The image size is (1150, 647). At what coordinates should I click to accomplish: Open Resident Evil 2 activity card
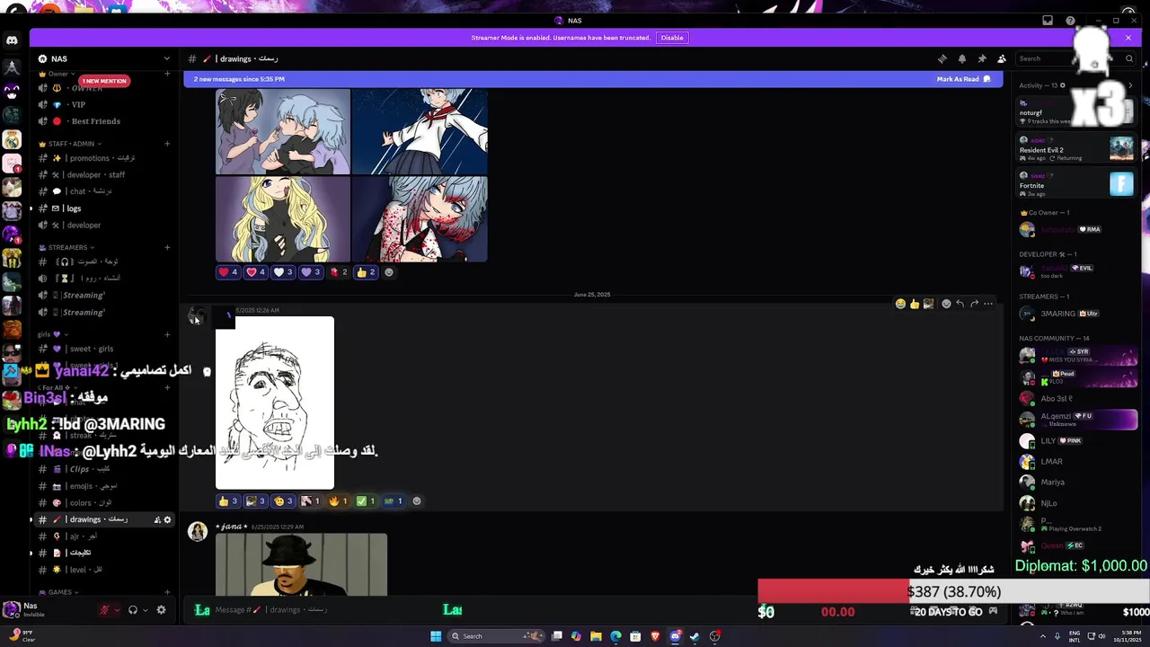coord(1077,148)
